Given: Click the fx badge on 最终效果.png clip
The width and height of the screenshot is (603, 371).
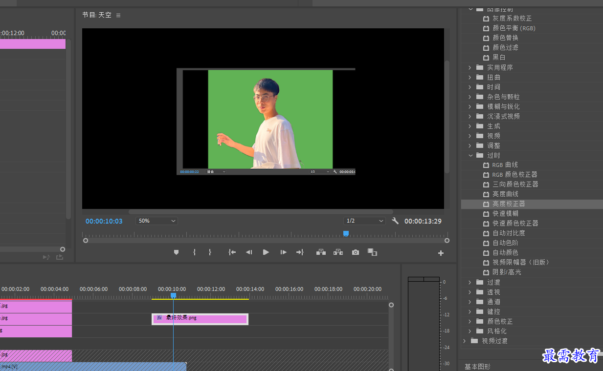Looking at the screenshot, I should 159,318.
